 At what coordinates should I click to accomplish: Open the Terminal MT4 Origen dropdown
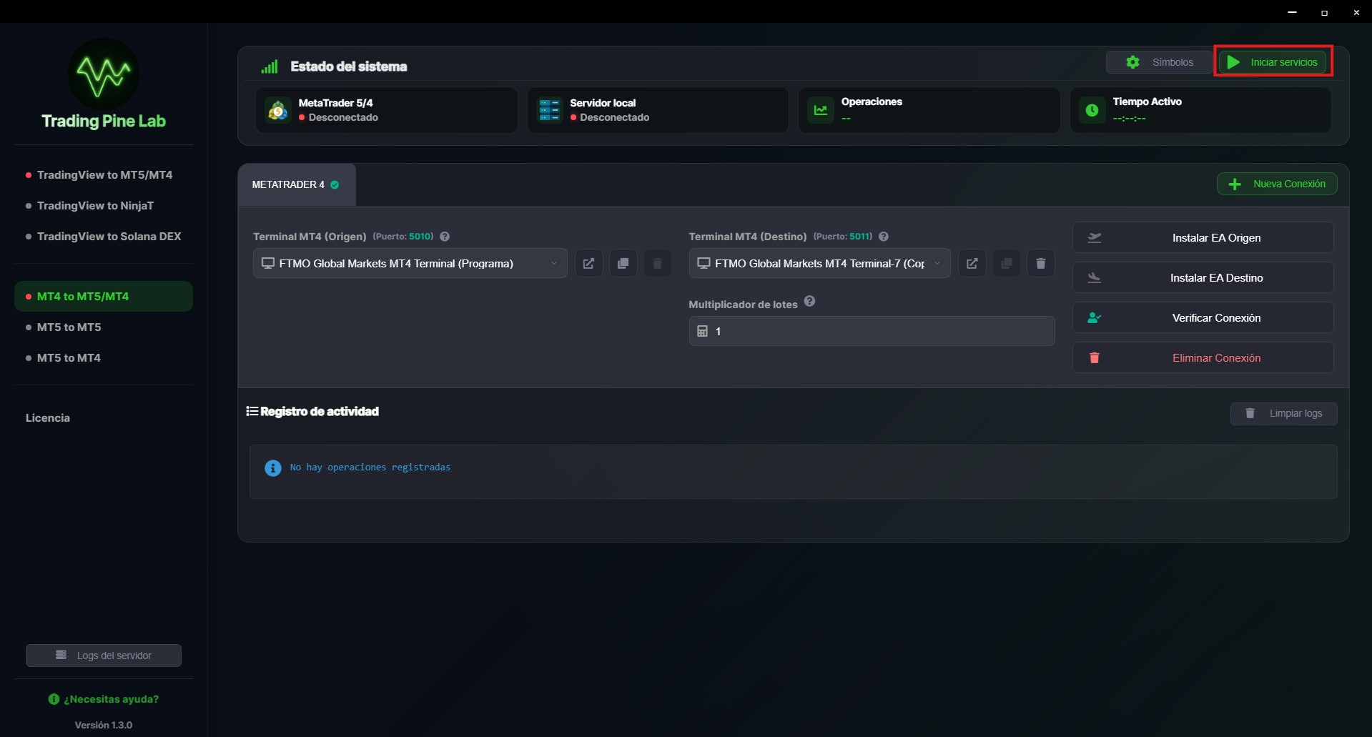coord(410,263)
